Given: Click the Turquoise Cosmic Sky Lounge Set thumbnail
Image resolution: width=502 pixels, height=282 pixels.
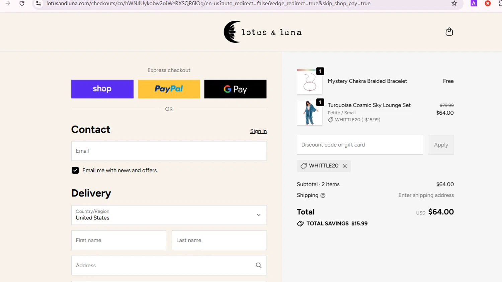Looking at the screenshot, I should [310, 113].
